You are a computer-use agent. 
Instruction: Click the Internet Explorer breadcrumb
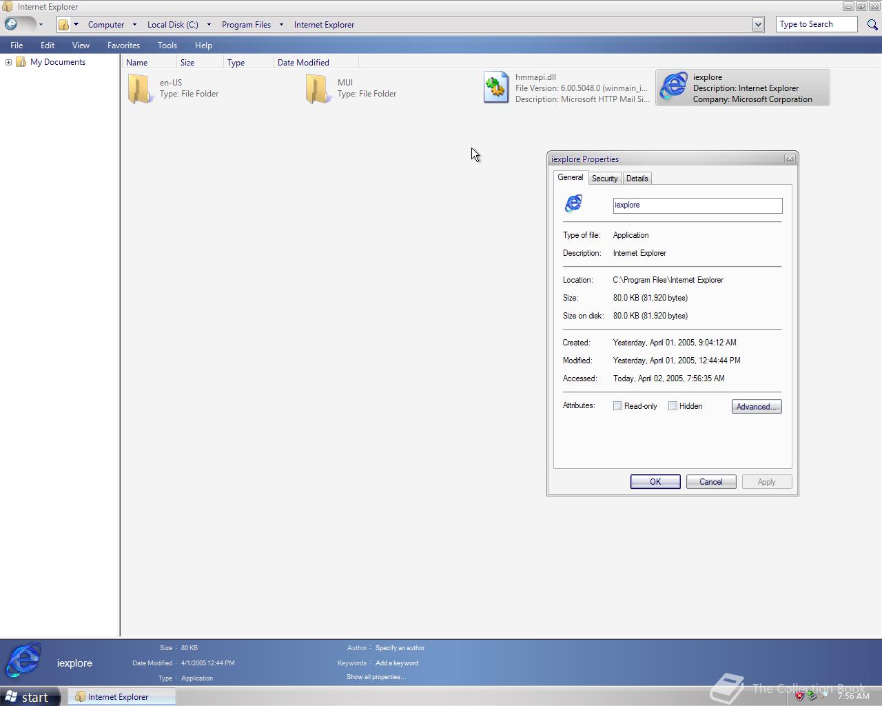[324, 25]
